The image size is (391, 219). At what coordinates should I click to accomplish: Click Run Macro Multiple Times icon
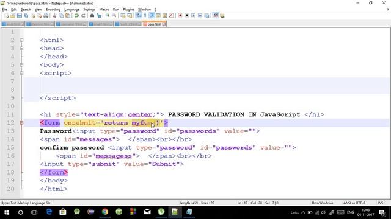pyautogui.click(x=200, y=16)
